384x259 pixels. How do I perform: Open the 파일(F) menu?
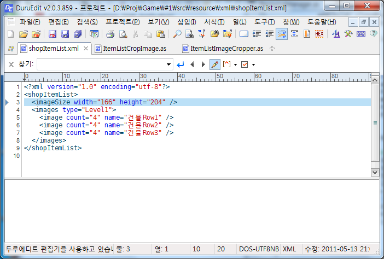click(30, 22)
